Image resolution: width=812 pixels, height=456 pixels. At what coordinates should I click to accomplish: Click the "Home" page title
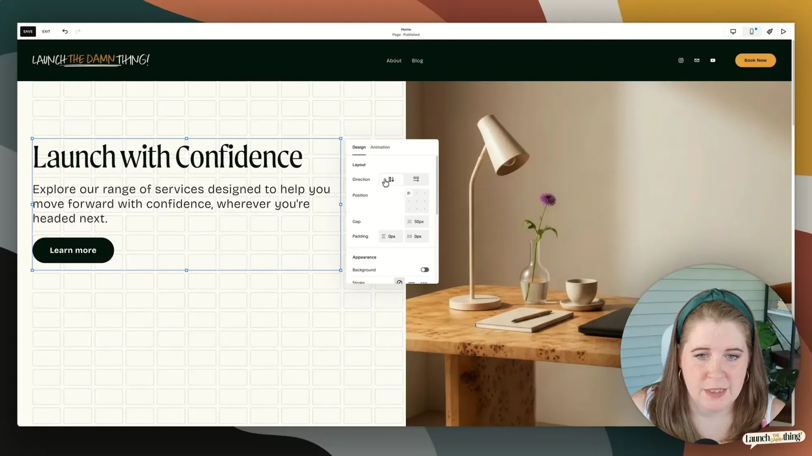(406, 29)
